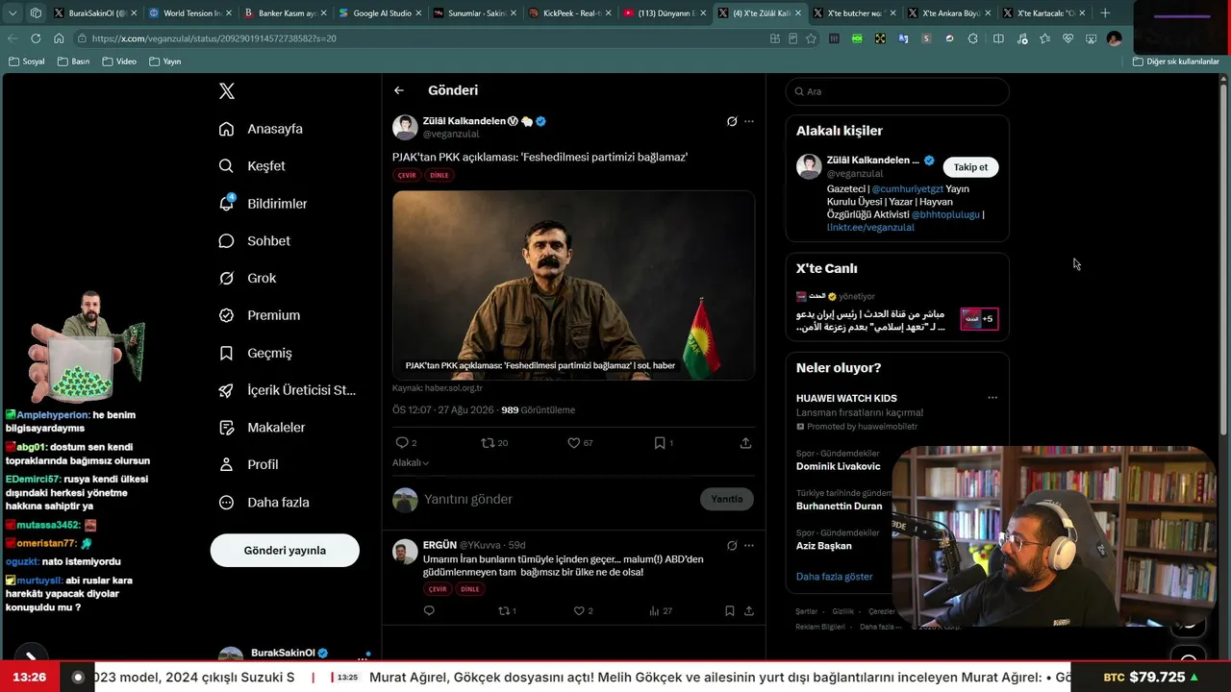Viewport: 1231px width, 692px height.
Task: Expand the Alakalı replies sort dropdown
Action: coord(411,462)
